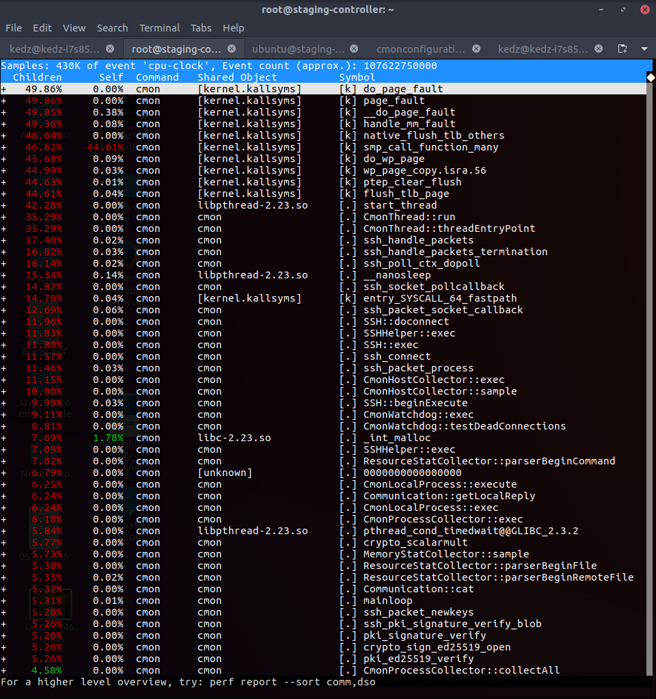Click the Samples 430K header line
656x699 pixels.
coord(219,66)
